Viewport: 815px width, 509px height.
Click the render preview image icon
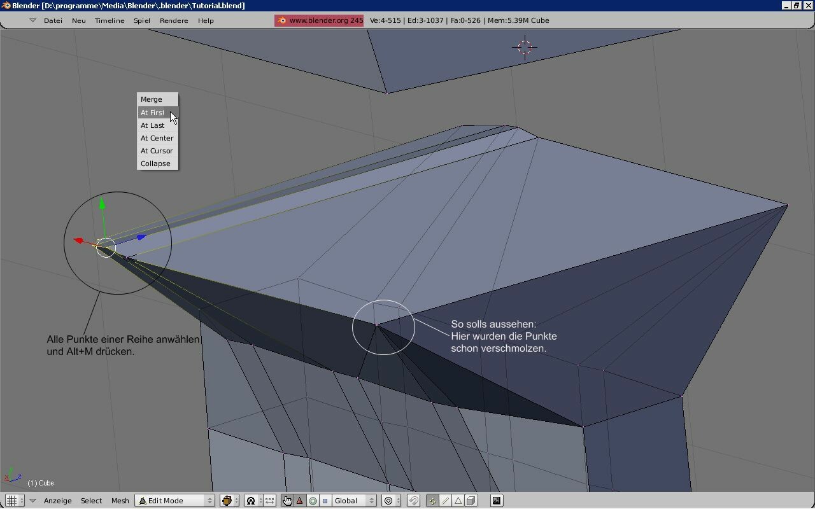(x=497, y=501)
